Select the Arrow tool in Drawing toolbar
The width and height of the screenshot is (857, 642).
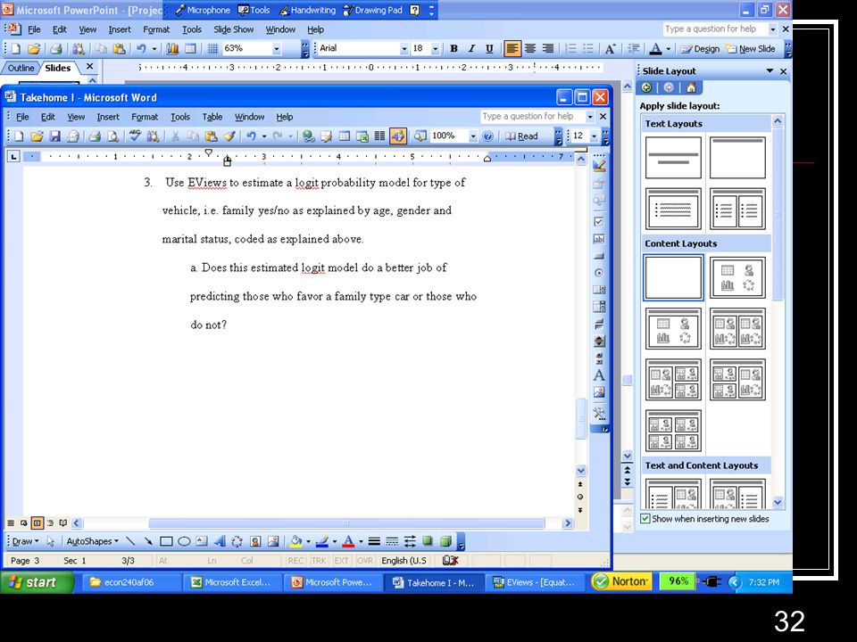pos(148,541)
